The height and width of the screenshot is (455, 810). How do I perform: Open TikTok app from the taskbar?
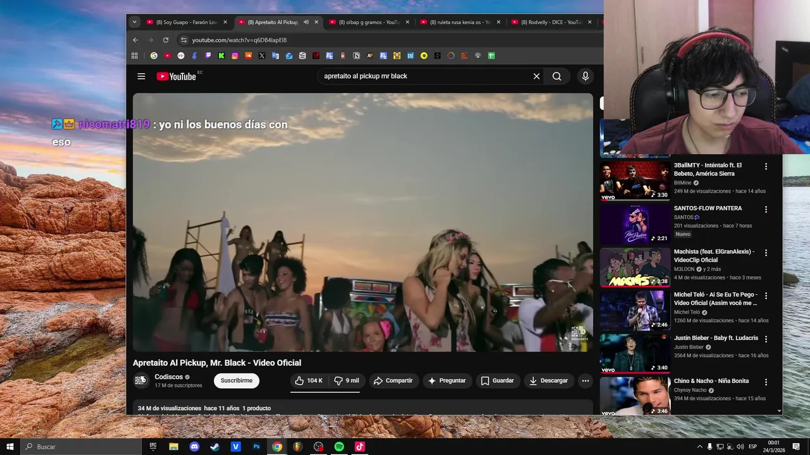coord(360,447)
